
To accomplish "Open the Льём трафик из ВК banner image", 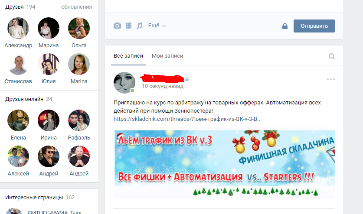I will [224, 163].
